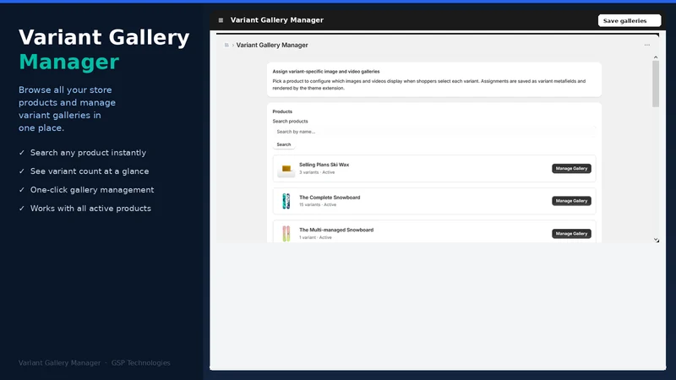Click the 'GSP Technologies' footer text
676x380 pixels.
[x=140, y=363]
